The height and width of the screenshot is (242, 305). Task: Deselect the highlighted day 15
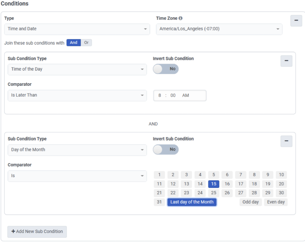click(214, 184)
